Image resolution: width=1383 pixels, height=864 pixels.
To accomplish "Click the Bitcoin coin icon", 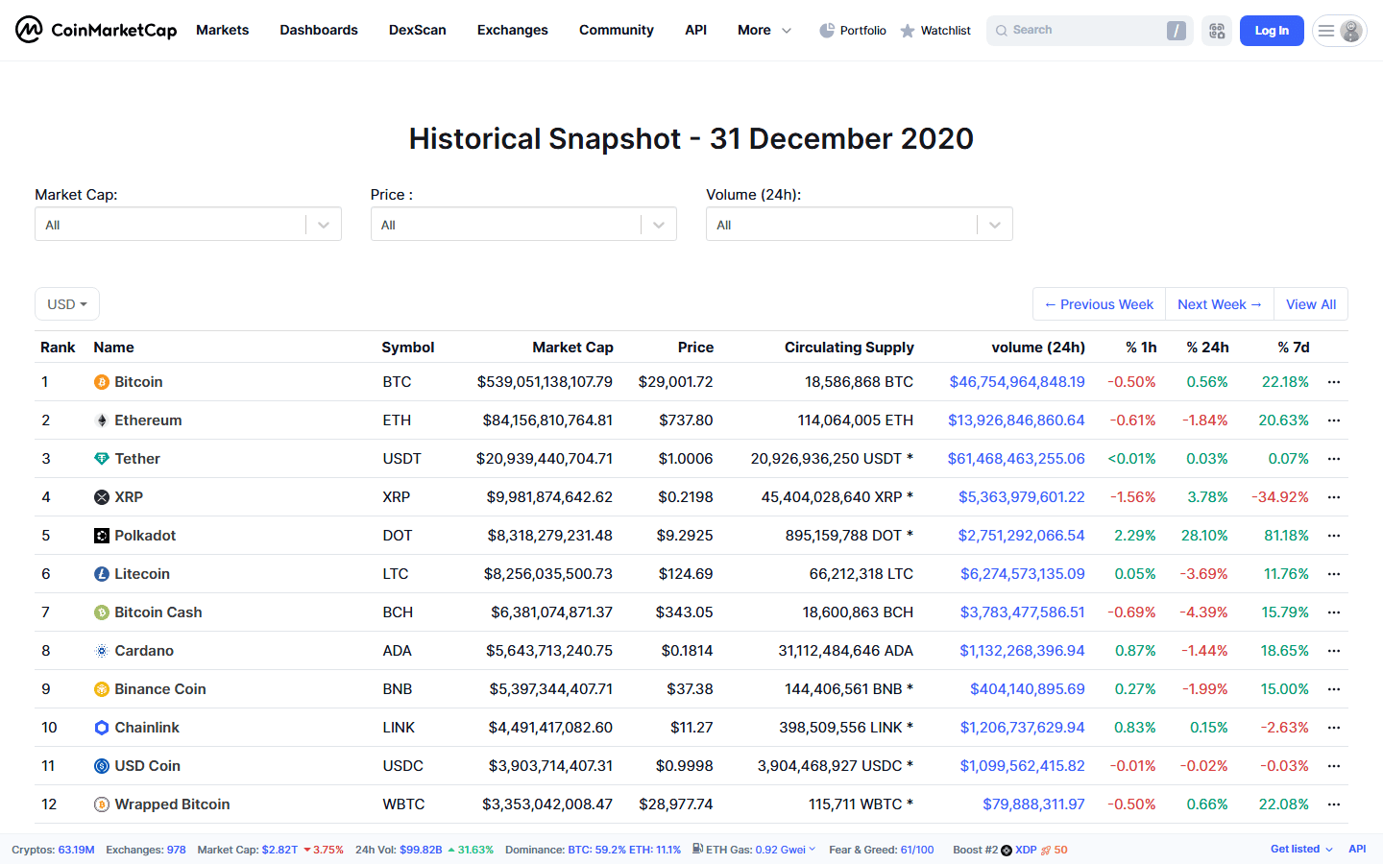I will (102, 382).
